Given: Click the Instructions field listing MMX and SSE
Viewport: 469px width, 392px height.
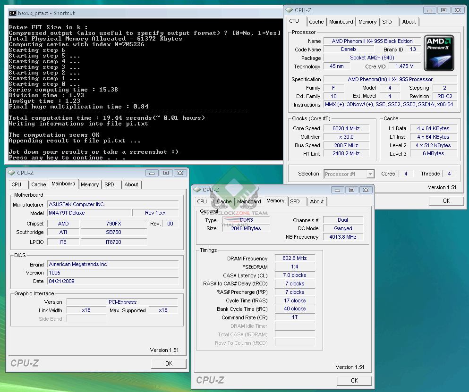Looking at the screenshot, I should [390, 105].
